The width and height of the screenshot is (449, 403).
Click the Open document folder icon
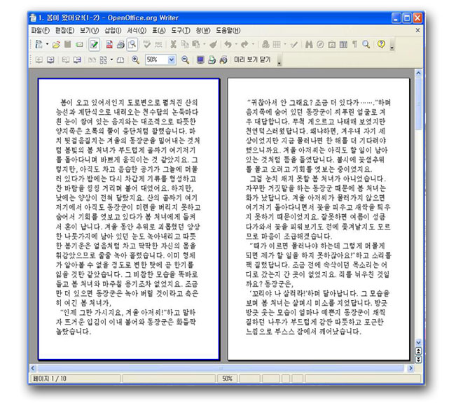tap(56, 45)
